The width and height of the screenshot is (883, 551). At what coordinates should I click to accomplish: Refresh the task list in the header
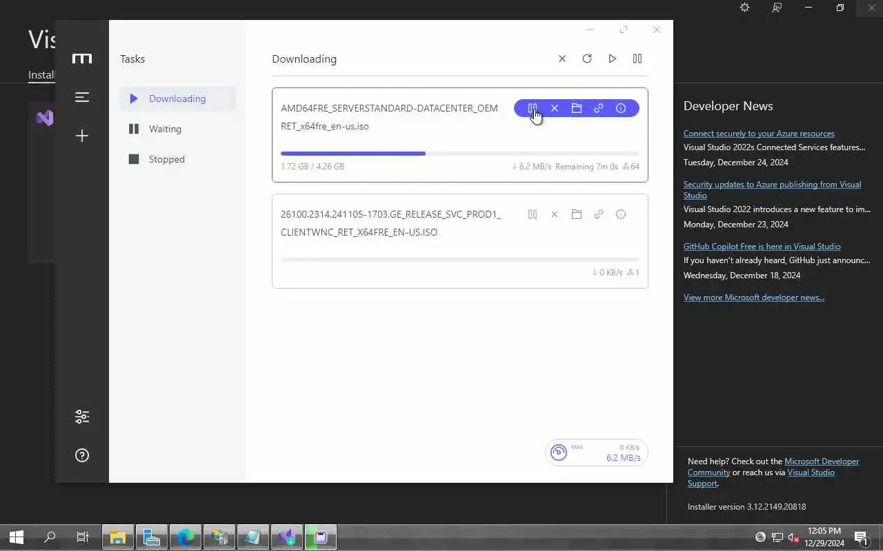point(587,59)
